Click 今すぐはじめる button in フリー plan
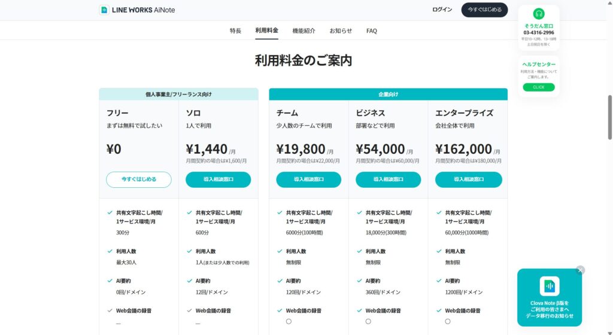The height and width of the screenshot is (335, 613). point(139,179)
